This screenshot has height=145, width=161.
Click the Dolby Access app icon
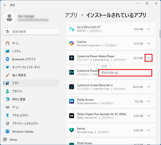(71, 101)
